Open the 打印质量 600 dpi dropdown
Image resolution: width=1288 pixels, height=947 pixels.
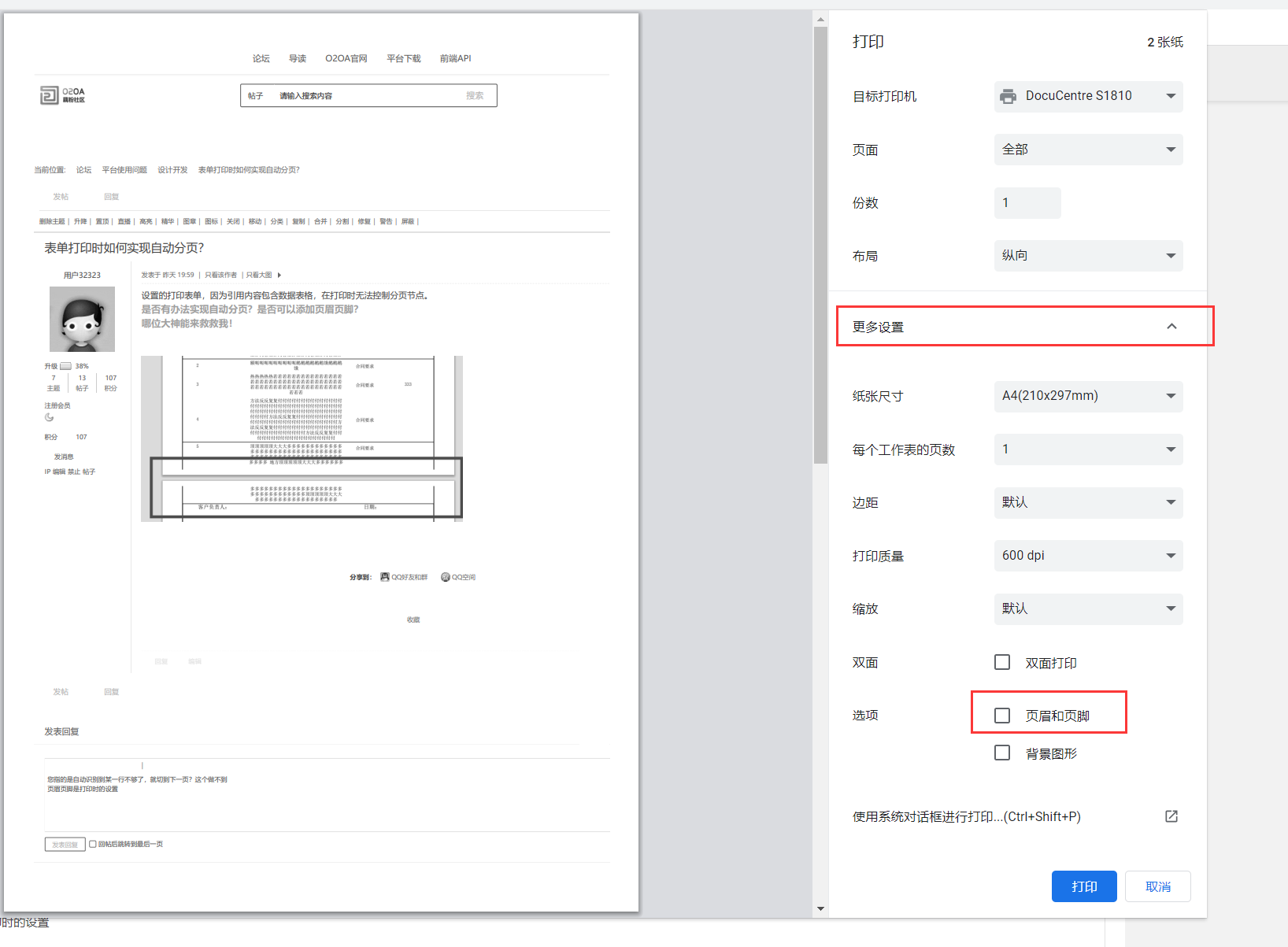point(1089,556)
